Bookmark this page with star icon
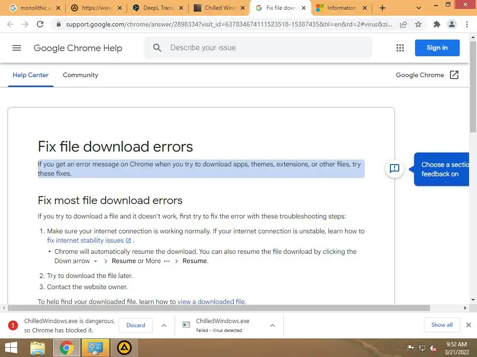Screen dimensions: 477x357 [418, 24]
